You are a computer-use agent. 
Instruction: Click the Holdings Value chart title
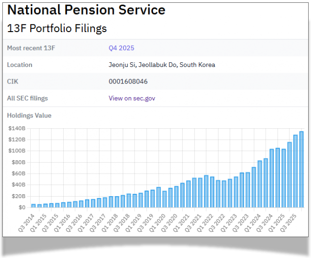pyautogui.click(x=29, y=115)
